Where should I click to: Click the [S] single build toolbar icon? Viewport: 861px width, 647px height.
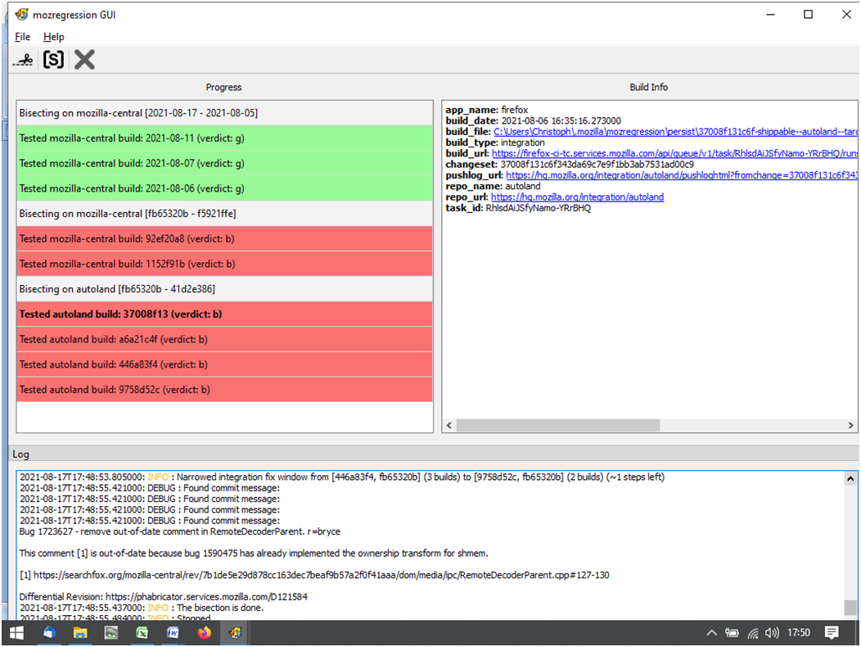53,59
